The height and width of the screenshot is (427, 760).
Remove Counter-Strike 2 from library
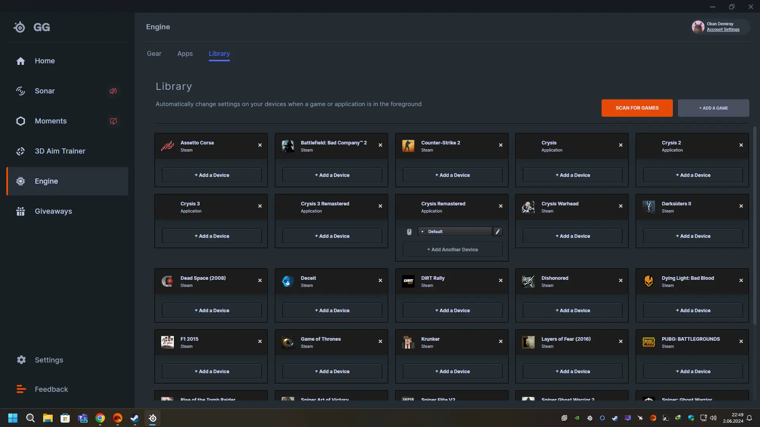pyautogui.click(x=501, y=145)
